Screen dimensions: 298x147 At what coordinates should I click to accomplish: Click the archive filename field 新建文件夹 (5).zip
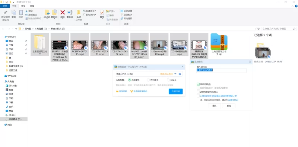coord(138,74)
